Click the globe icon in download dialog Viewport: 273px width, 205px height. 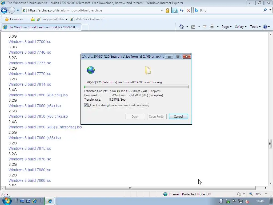(91, 70)
